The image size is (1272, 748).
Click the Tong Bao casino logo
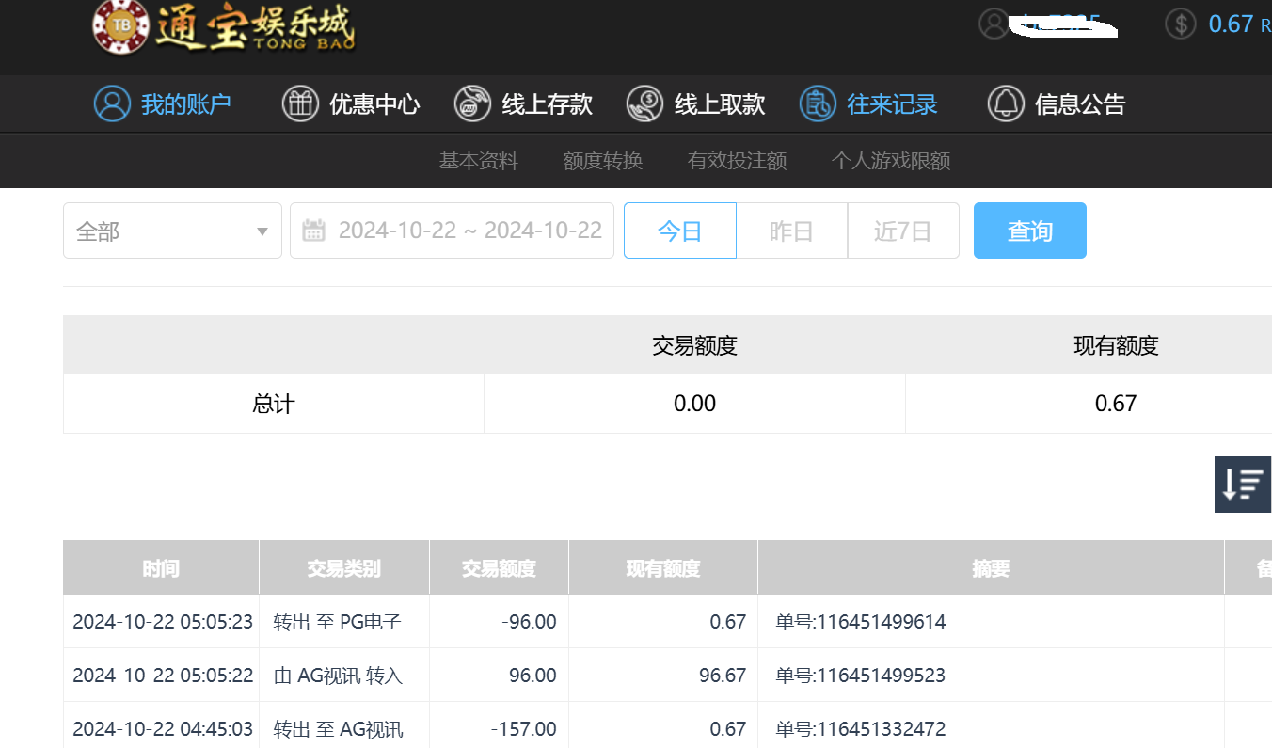(224, 27)
